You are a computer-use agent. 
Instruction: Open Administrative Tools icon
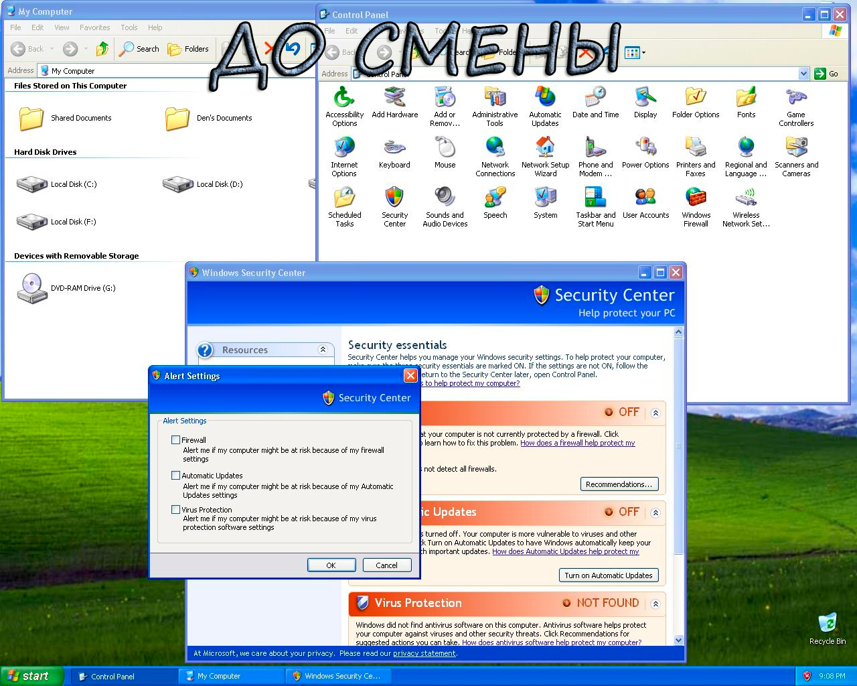[x=495, y=107]
